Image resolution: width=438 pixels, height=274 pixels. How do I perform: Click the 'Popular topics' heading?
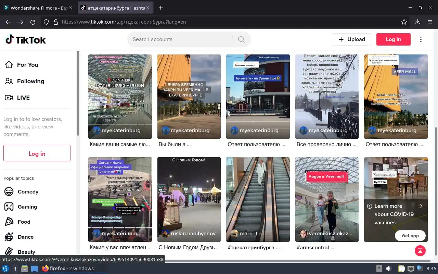(18, 178)
